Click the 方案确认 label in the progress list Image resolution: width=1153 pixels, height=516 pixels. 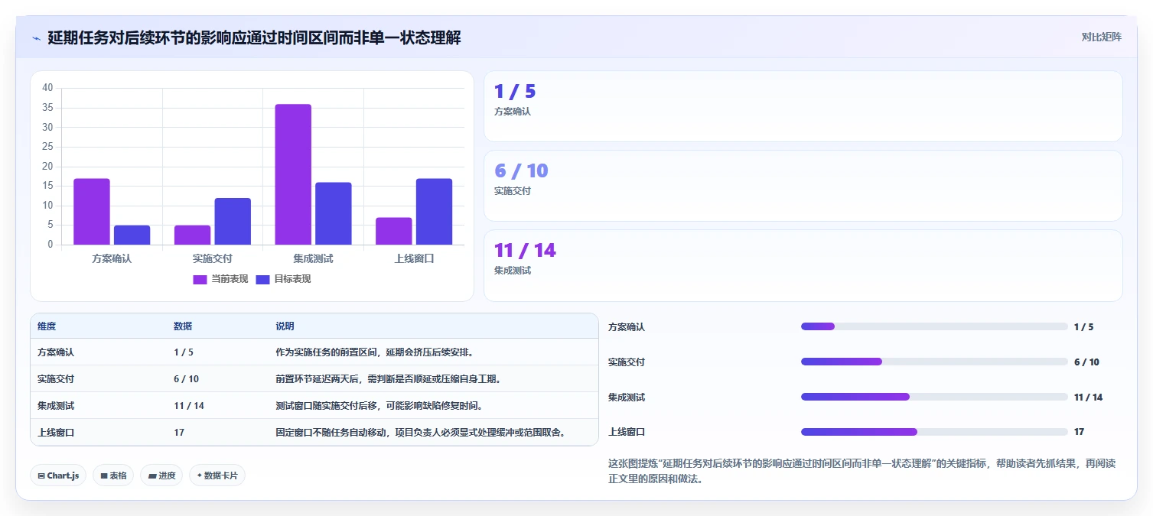[x=627, y=327]
